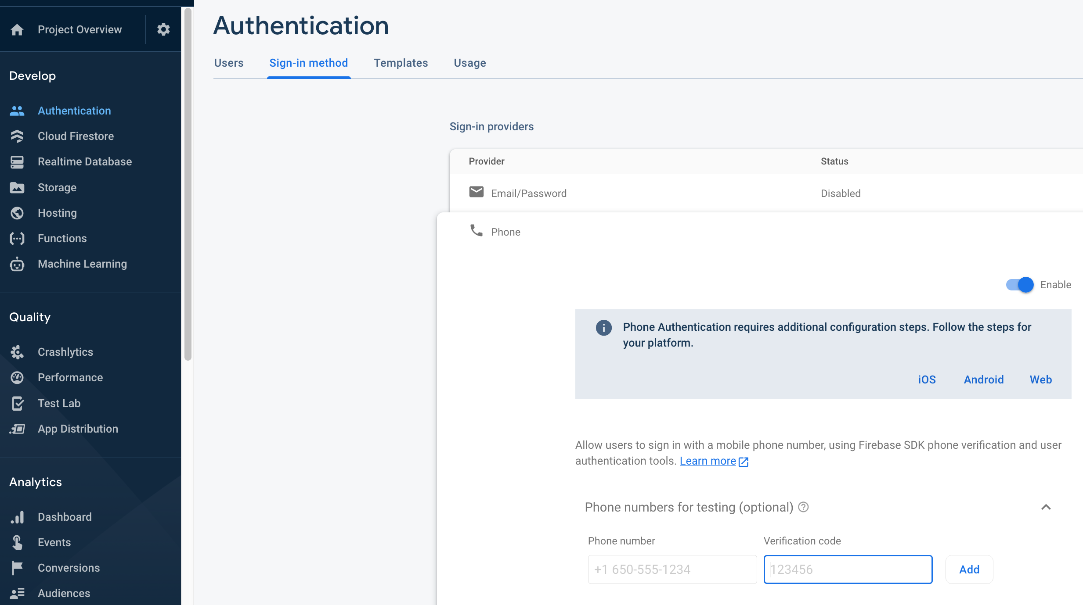Click the Authentication people icon in sidebar
The width and height of the screenshot is (1083, 605).
17,111
